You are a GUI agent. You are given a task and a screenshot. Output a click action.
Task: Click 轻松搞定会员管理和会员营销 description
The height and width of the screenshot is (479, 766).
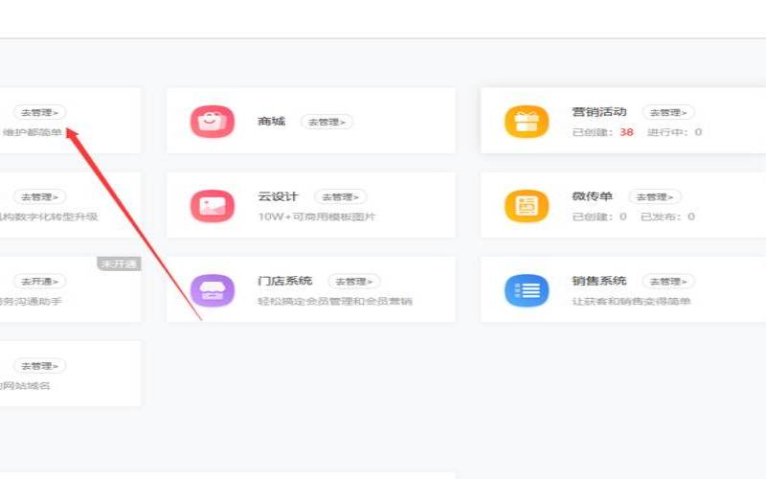pyautogui.click(x=335, y=301)
